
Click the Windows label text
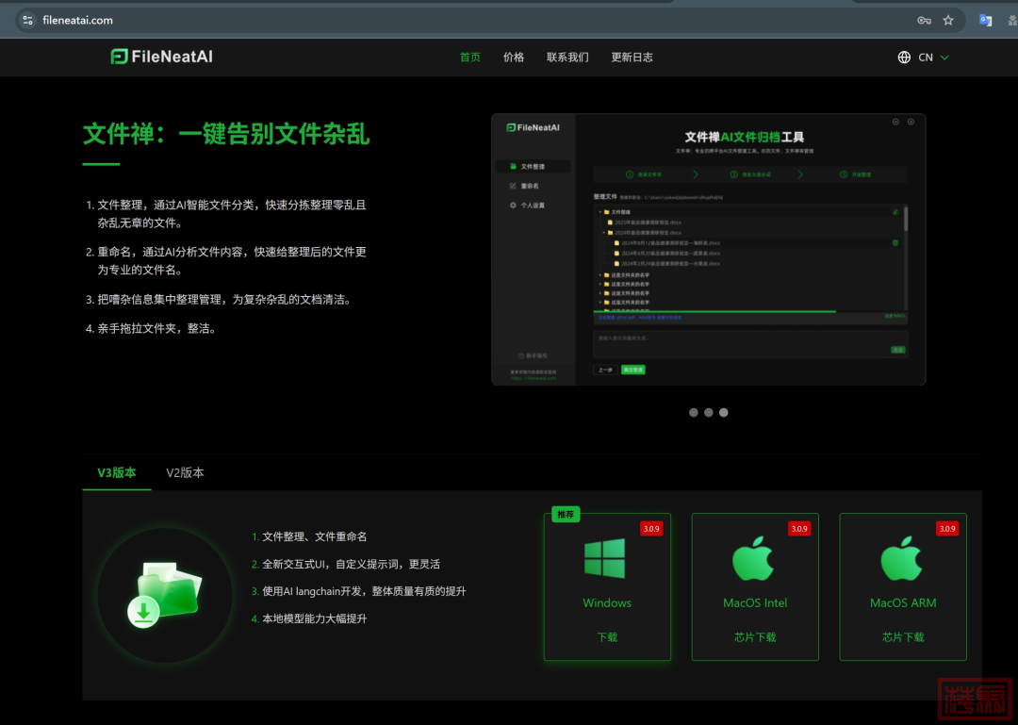click(x=607, y=602)
